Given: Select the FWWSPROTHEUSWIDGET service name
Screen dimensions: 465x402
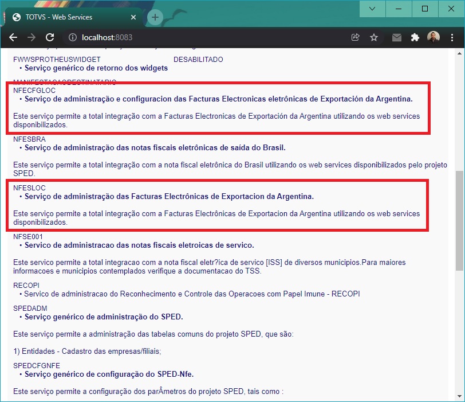Looking at the screenshot, I should click(x=57, y=60).
